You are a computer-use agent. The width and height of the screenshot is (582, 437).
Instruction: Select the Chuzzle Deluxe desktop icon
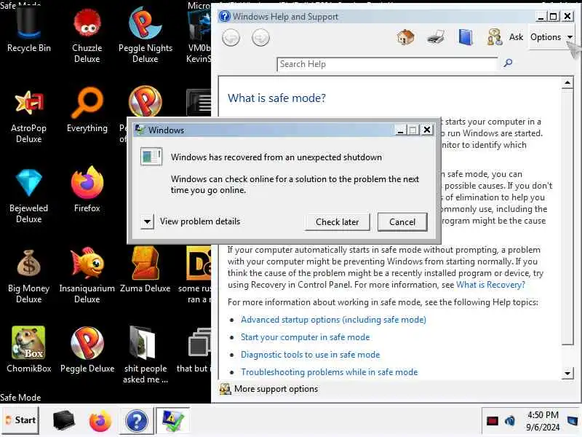(x=87, y=36)
